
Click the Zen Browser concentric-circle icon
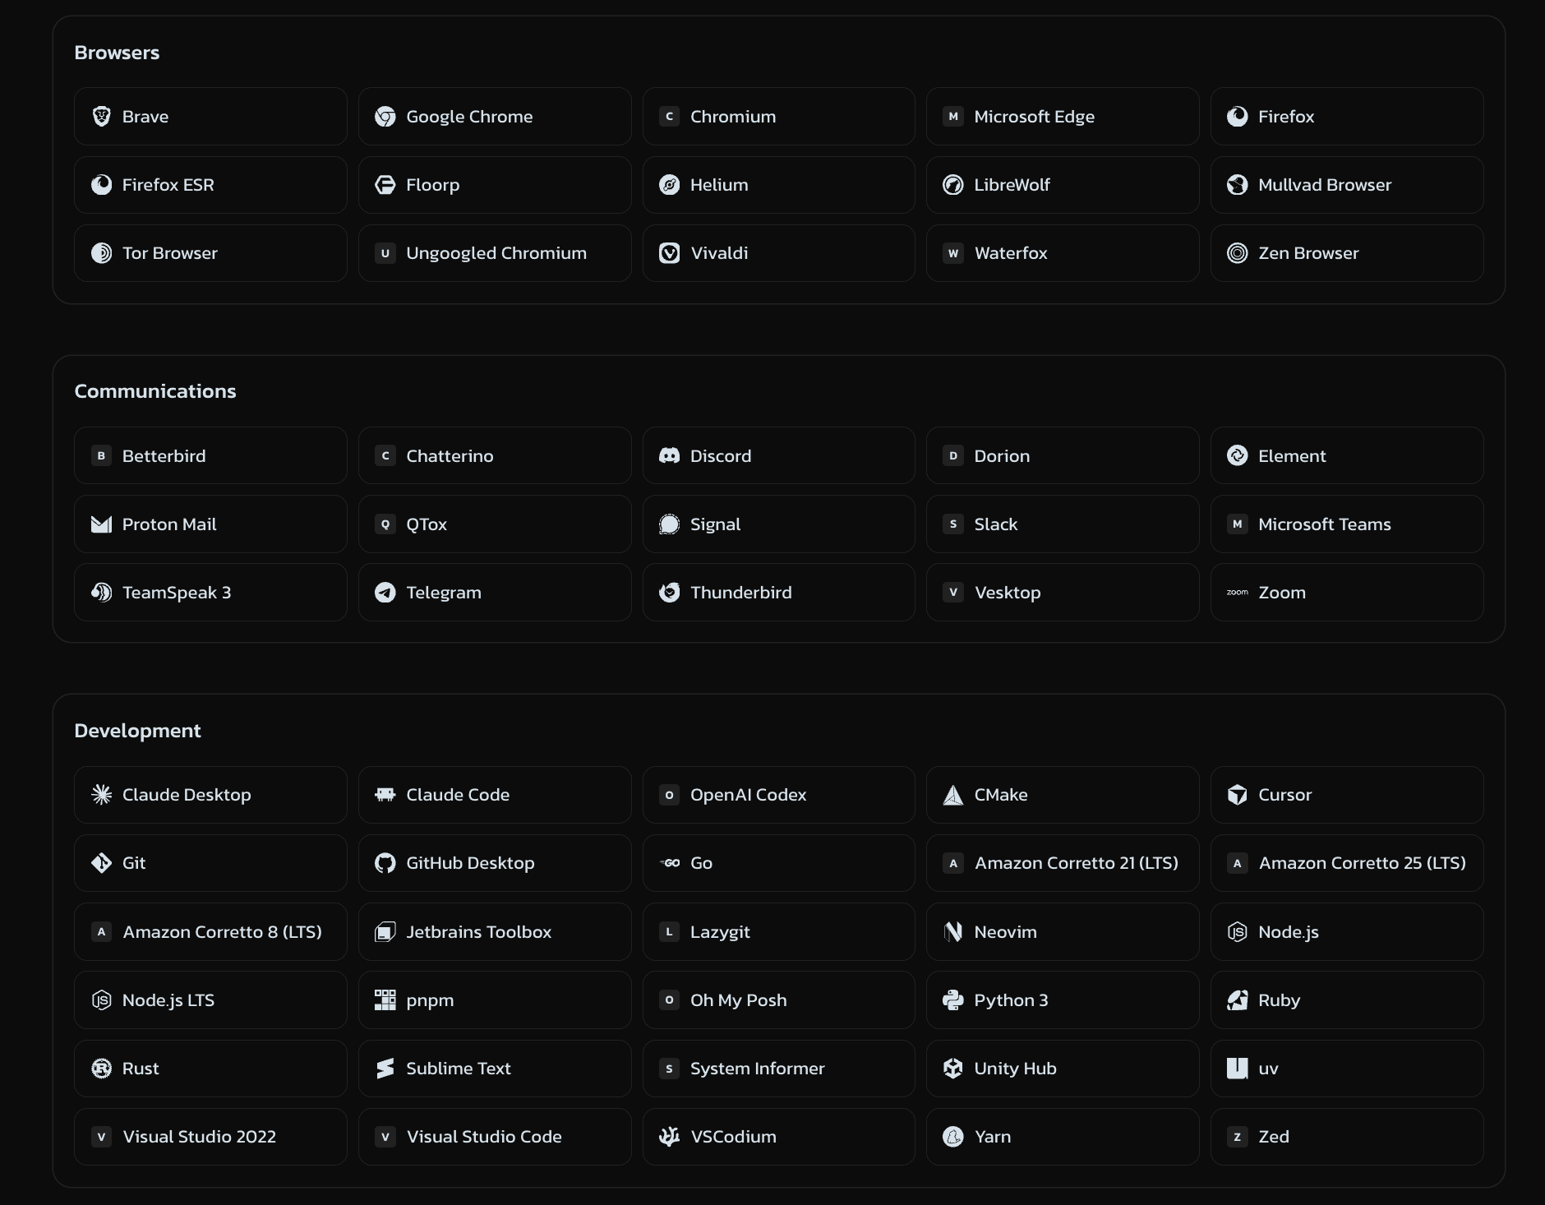[1238, 253]
